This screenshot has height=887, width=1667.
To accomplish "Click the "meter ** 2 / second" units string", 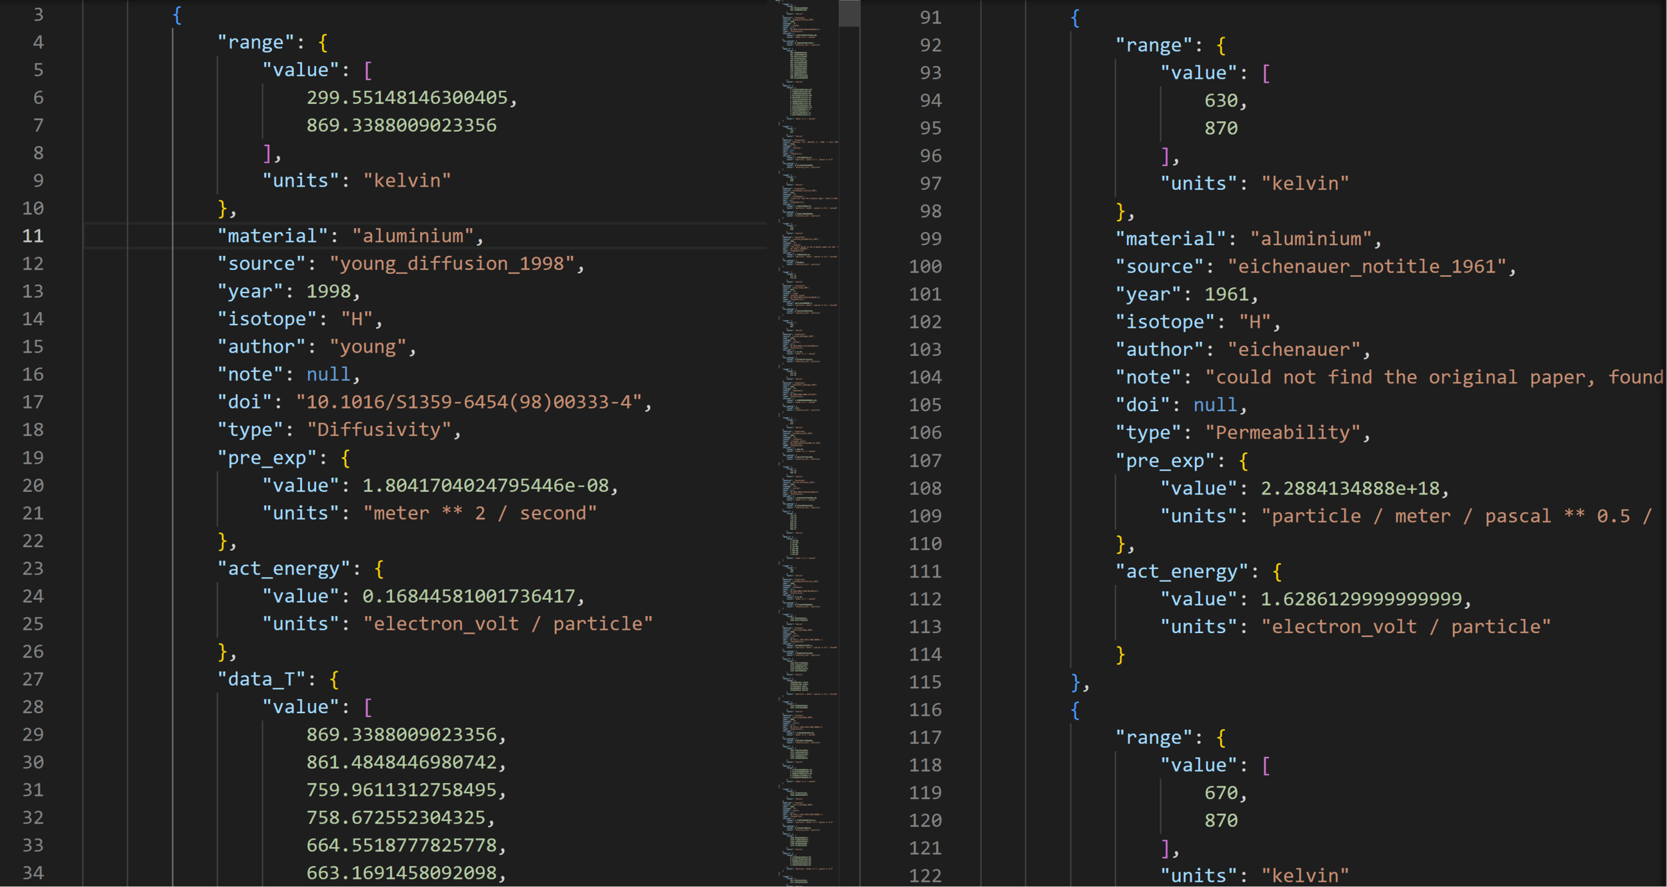I will tap(479, 513).
